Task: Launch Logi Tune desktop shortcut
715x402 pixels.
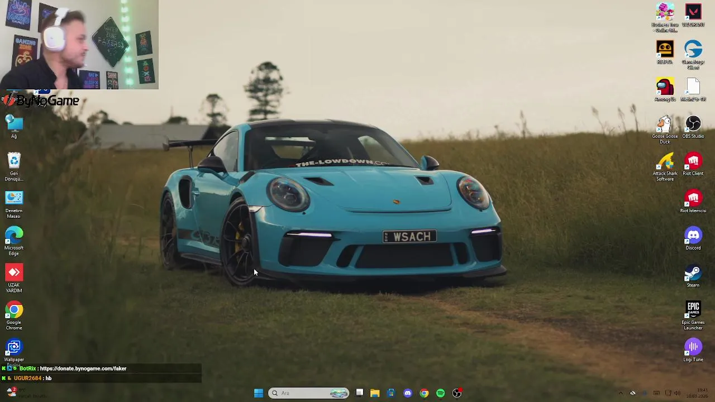Action: [693, 351]
